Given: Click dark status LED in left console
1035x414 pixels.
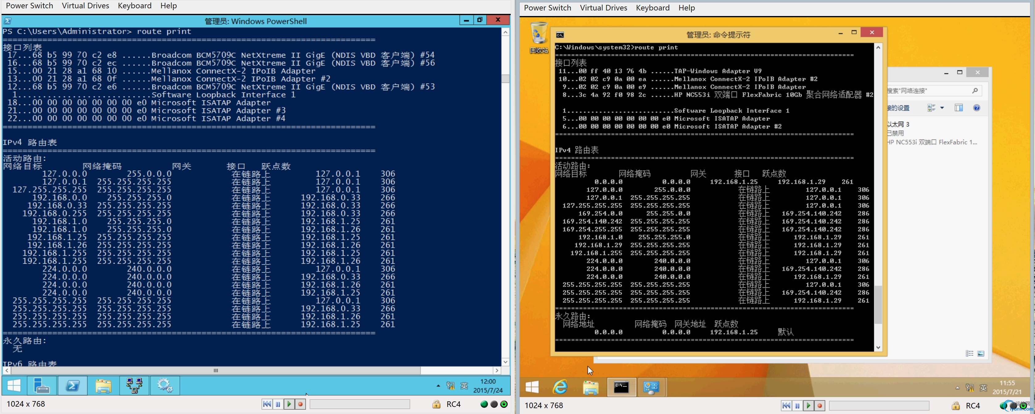Looking at the screenshot, I should tap(494, 404).
